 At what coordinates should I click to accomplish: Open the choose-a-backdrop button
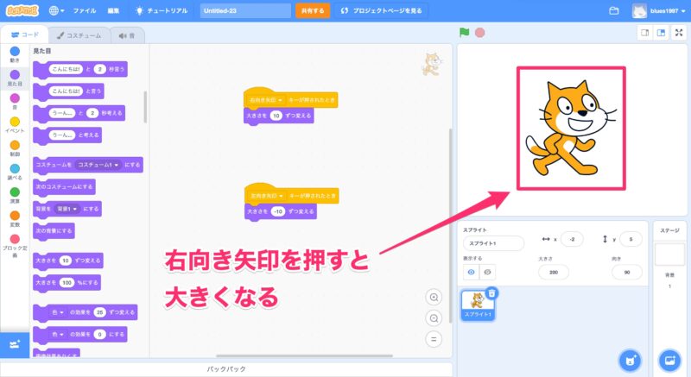(x=669, y=359)
